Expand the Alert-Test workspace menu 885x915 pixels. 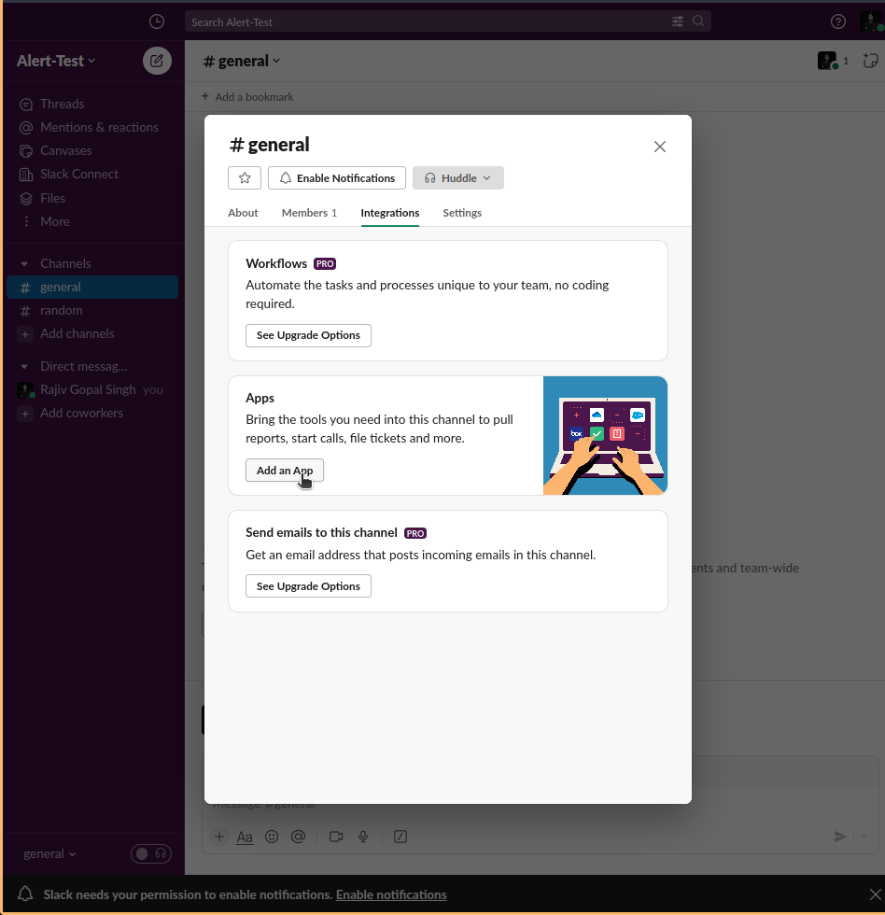coord(56,61)
